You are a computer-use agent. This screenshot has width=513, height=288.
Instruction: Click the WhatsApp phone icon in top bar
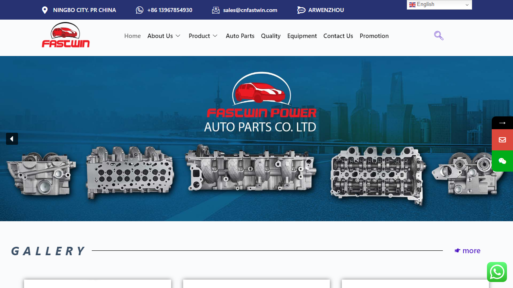pyautogui.click(x=139, y=10)
